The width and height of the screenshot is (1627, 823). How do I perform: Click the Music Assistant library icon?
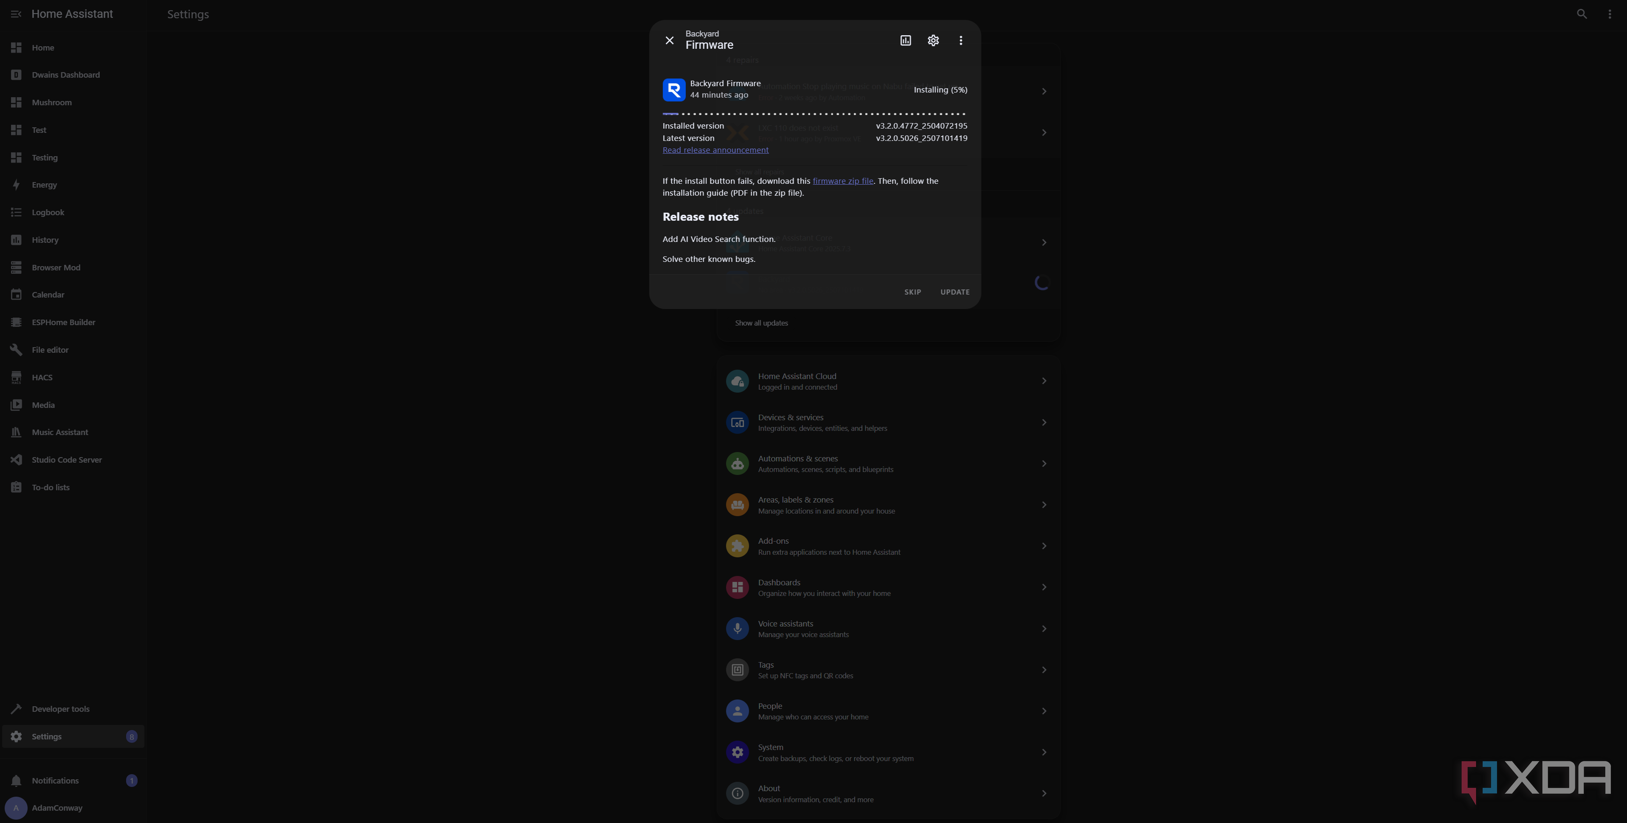coord(17,432)
